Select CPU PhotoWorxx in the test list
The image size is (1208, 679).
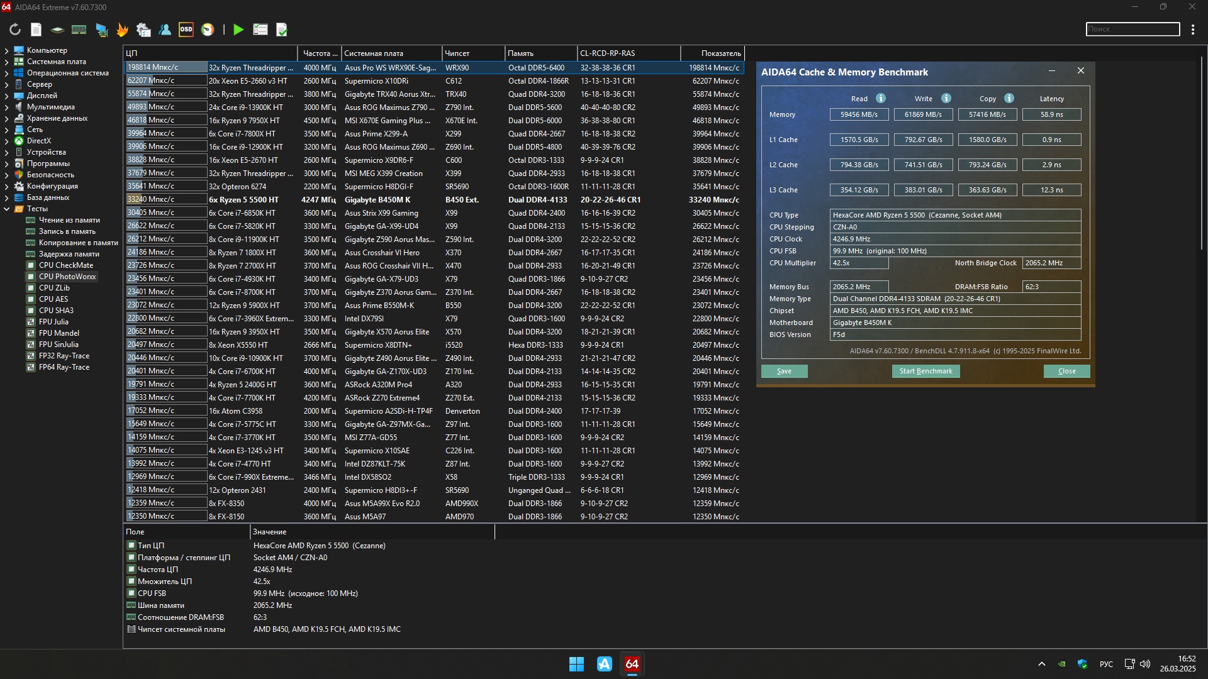67,277
